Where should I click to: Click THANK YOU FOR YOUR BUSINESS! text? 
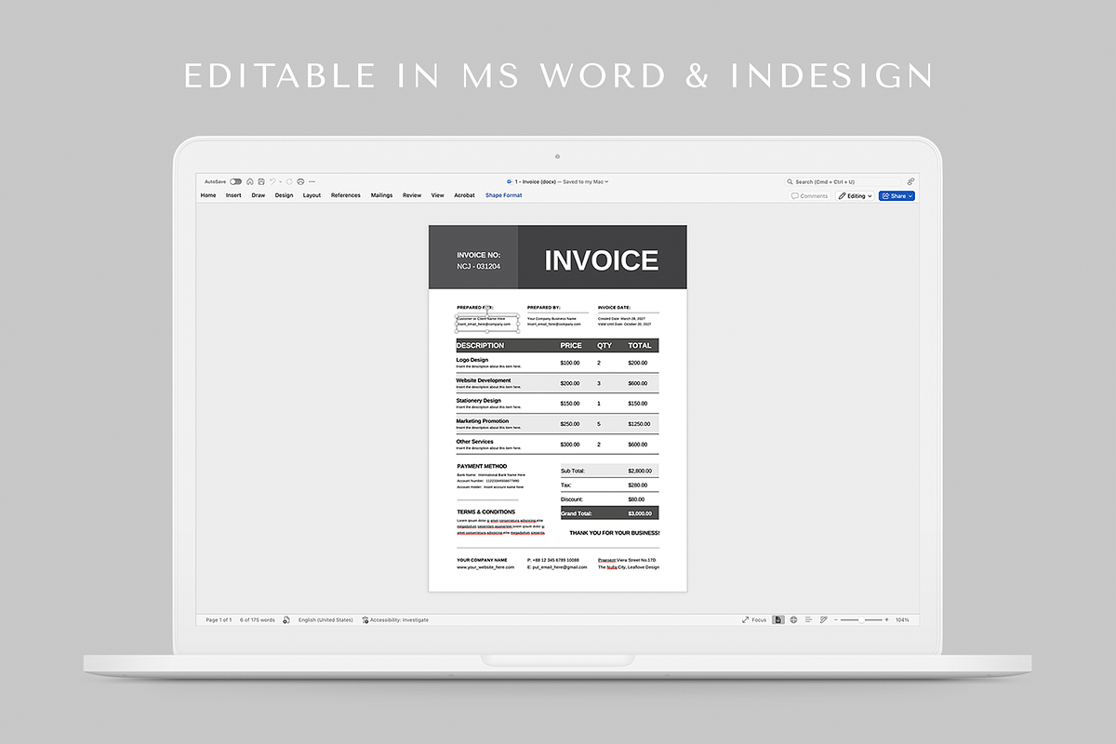[614, 533]
